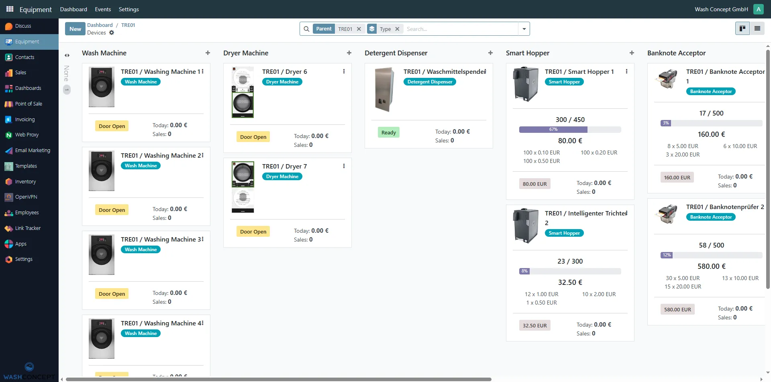The width and height of the screenshot is (771, 382).
Task: Click the Email Marketing sidebar icon
Action: [x=8, y=150]
